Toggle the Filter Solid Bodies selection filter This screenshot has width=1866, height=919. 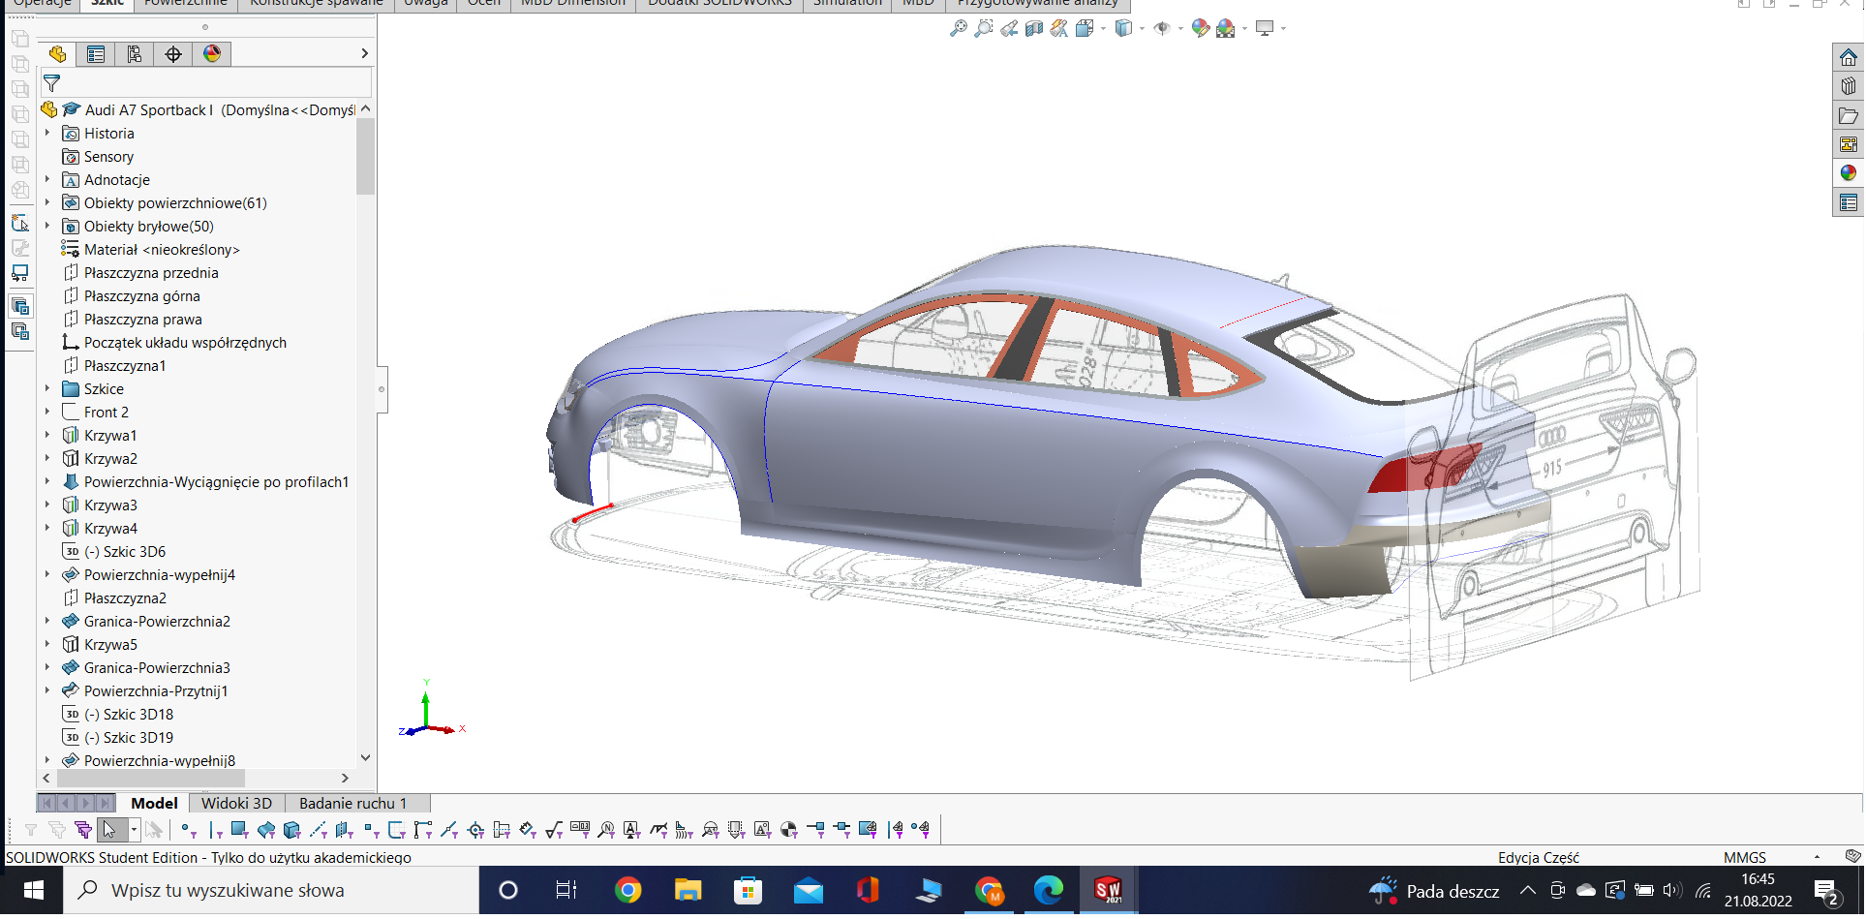pyautogui.click(x=291, y=830)
